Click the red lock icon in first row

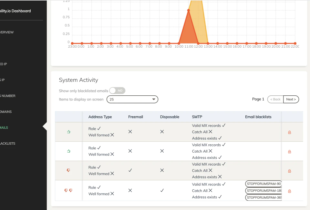pyautogui.click(x=289, y=132)
